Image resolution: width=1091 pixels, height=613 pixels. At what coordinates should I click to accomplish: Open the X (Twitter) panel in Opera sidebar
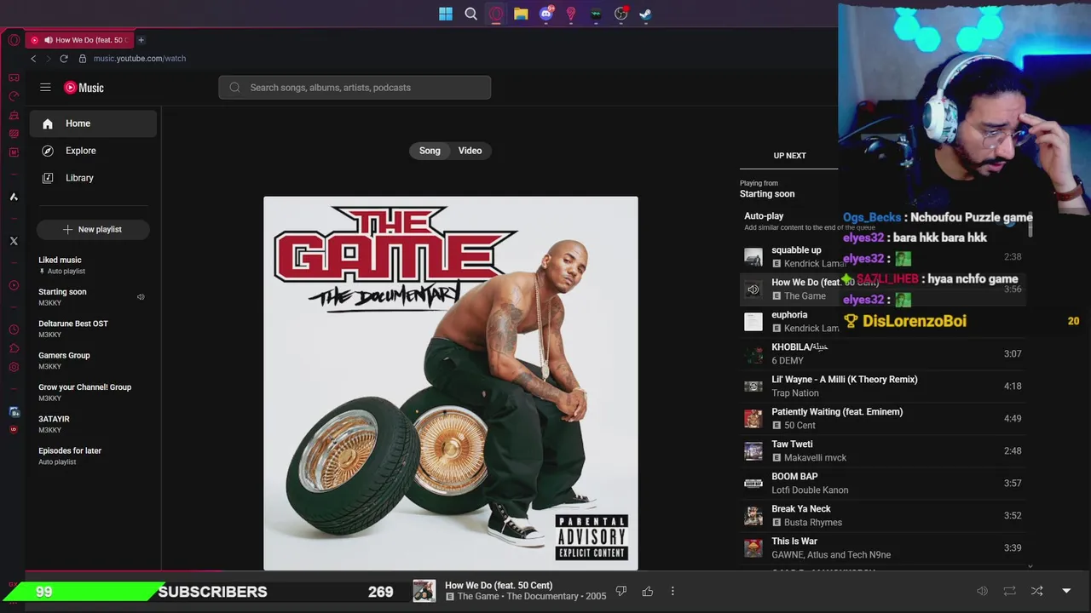[14, 241]
